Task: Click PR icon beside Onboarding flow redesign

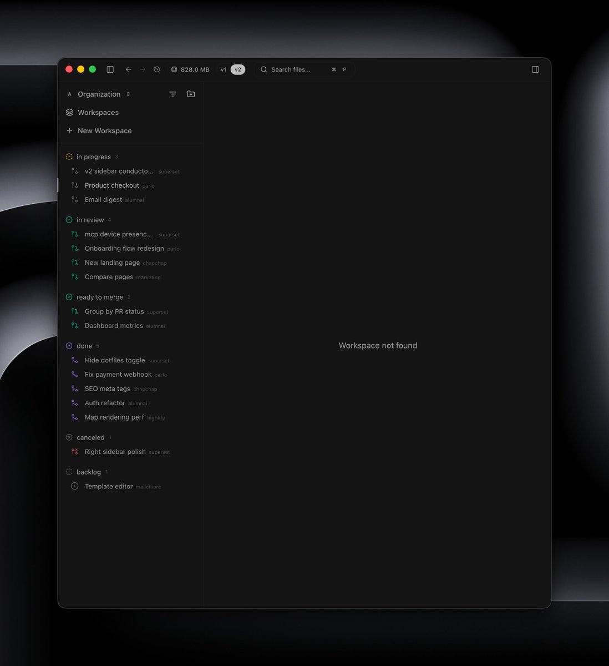Action: 75,249
